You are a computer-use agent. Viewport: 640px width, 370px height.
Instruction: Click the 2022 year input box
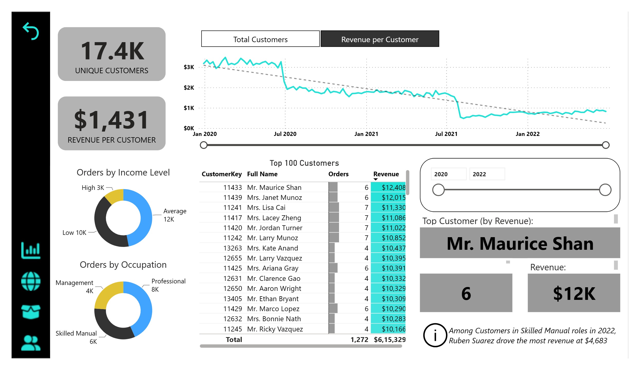coord(487,174)
